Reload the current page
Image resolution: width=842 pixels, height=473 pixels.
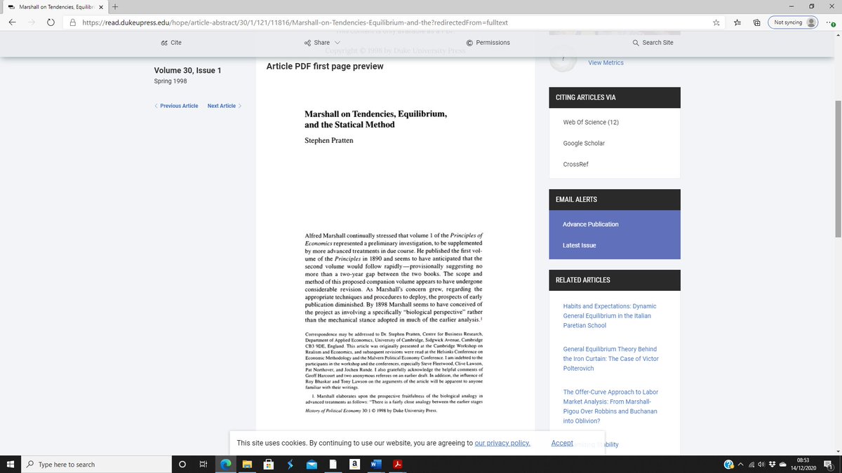click(x=50, y=22)
